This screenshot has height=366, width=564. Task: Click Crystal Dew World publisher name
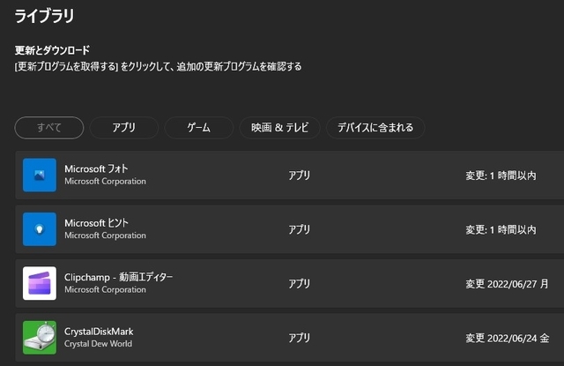[98, 344]
